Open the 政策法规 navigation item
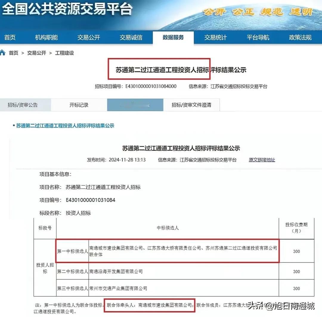This screenshot has height=317, width=322. tap(300, 37)
